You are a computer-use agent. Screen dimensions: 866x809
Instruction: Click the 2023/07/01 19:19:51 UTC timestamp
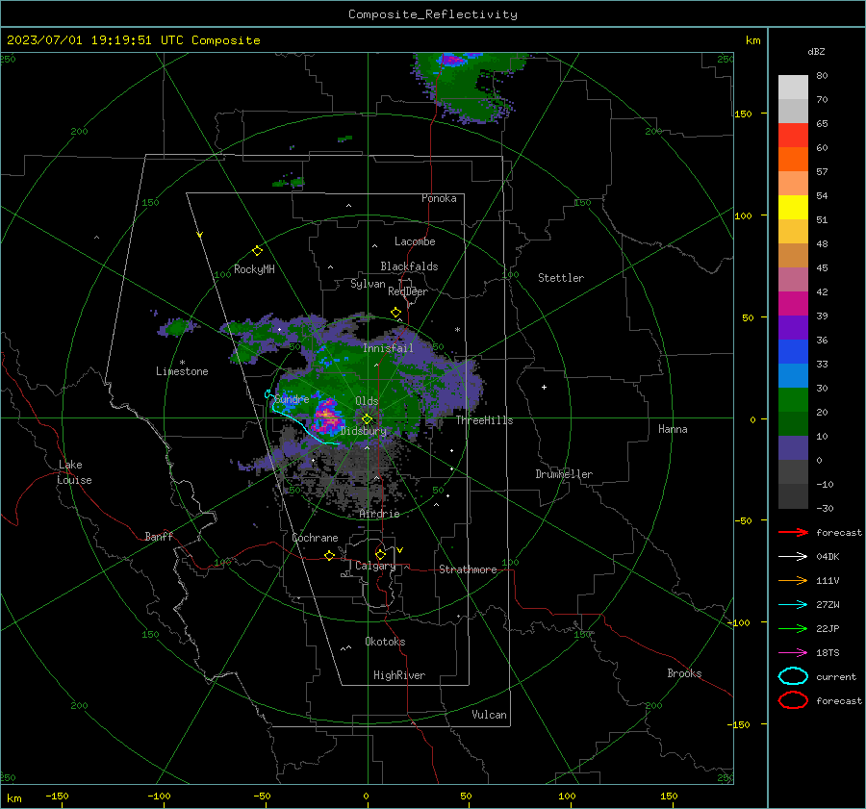pos(133,40)
